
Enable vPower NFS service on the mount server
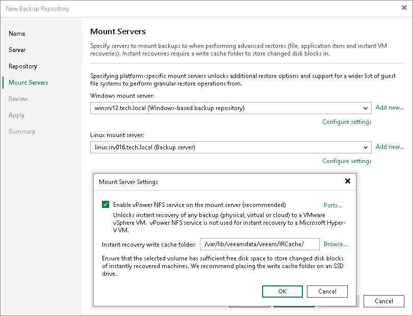106,204
